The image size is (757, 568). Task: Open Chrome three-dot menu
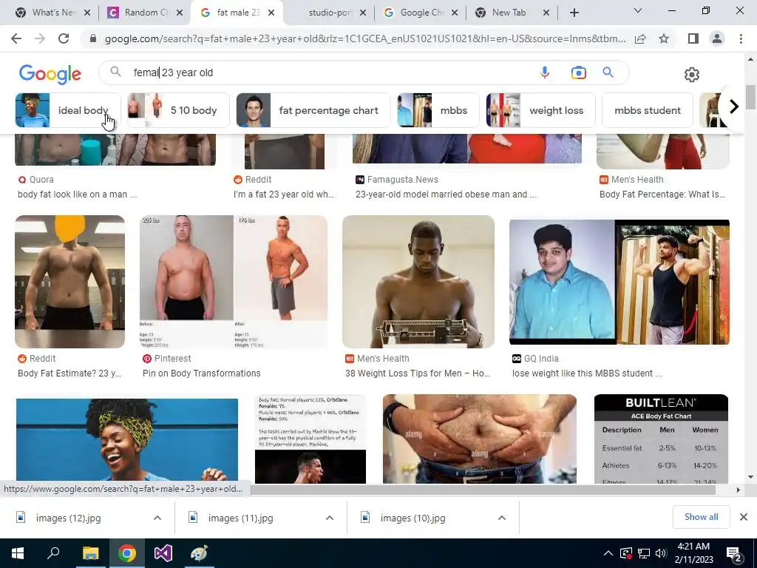(x=741, y=38)
